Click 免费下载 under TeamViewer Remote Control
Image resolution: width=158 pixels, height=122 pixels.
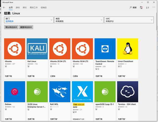99,76
